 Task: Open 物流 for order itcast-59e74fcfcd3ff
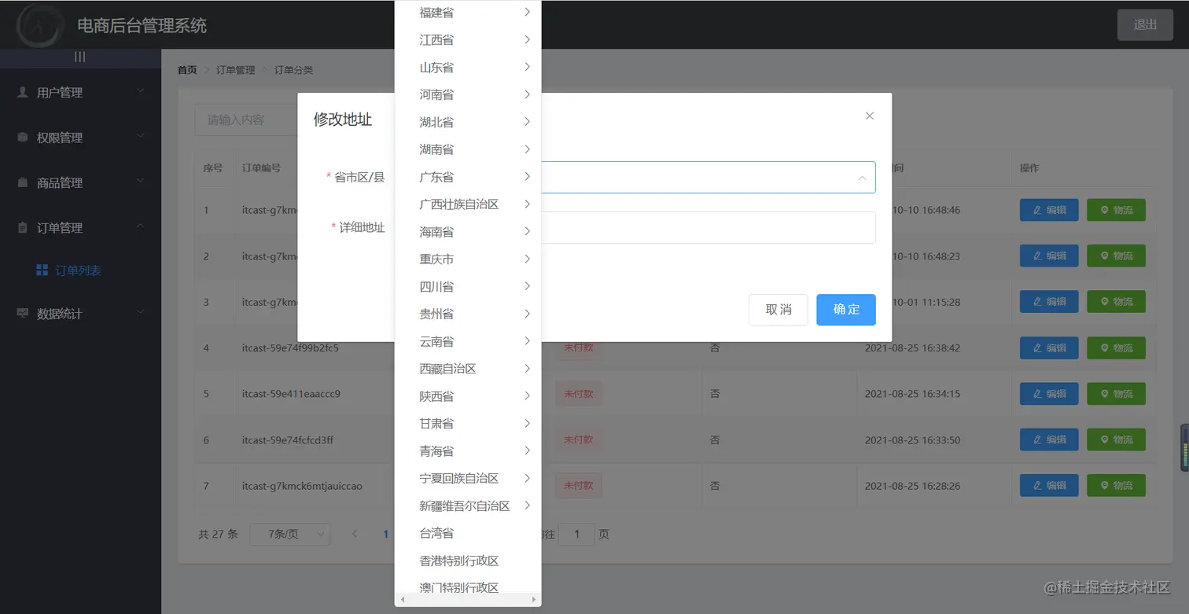click(1116, 439)
